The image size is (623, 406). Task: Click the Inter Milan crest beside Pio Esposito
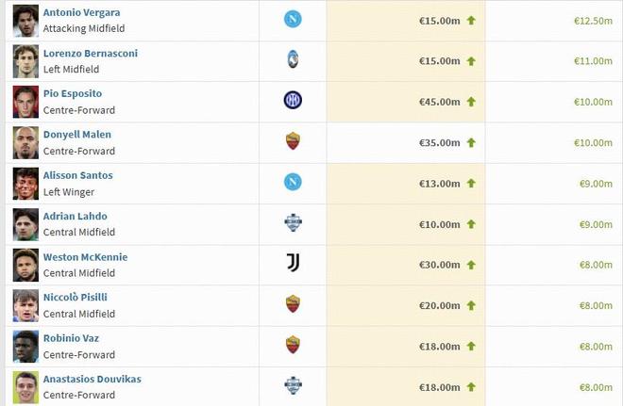point(293,101)
